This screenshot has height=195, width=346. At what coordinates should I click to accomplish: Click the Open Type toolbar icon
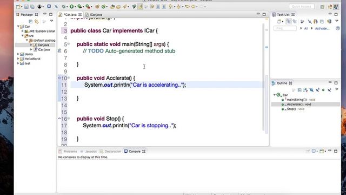pos(112,6)
